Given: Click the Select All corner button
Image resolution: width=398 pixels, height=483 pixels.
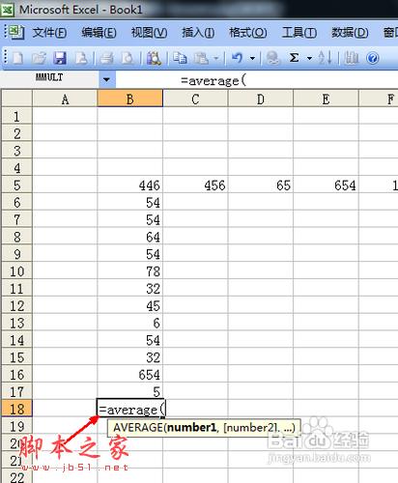Looking at the screenshot, I should pyautogui.click(x=16, y=99).
